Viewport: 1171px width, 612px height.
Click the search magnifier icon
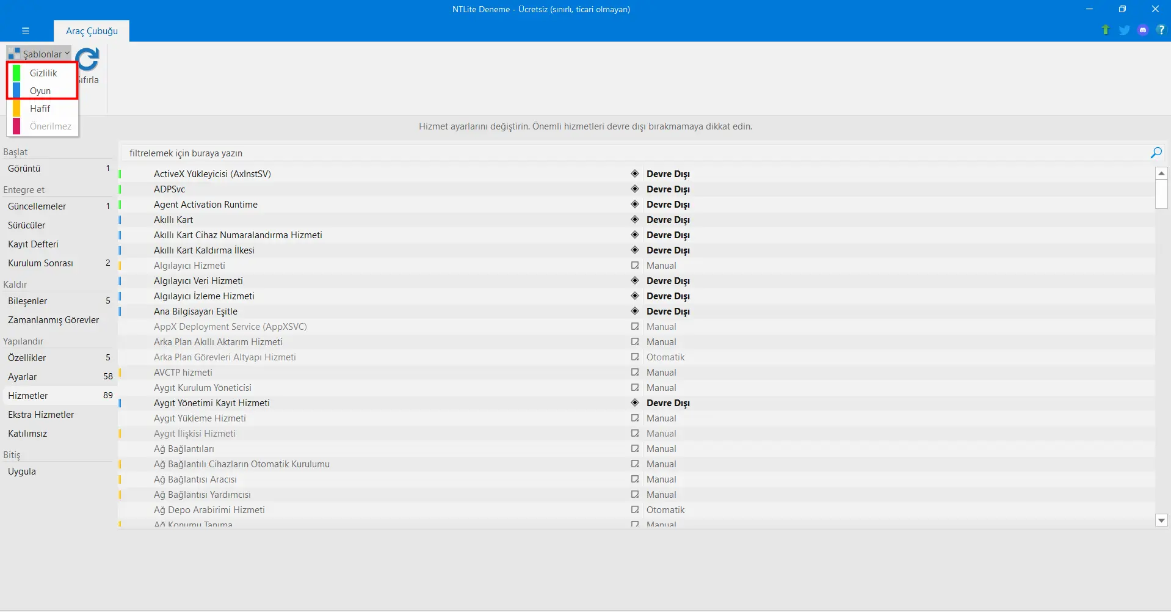coord(1156,153)
